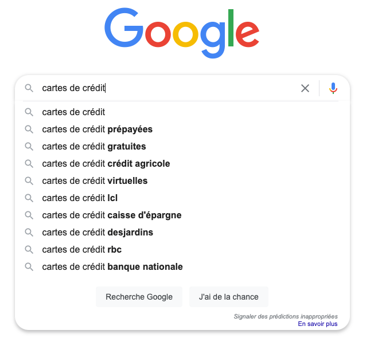Click search icon beside 'cartes de crédit virtuelles'
The height and width of the screenshot is (338, 374).
[29, 181]
